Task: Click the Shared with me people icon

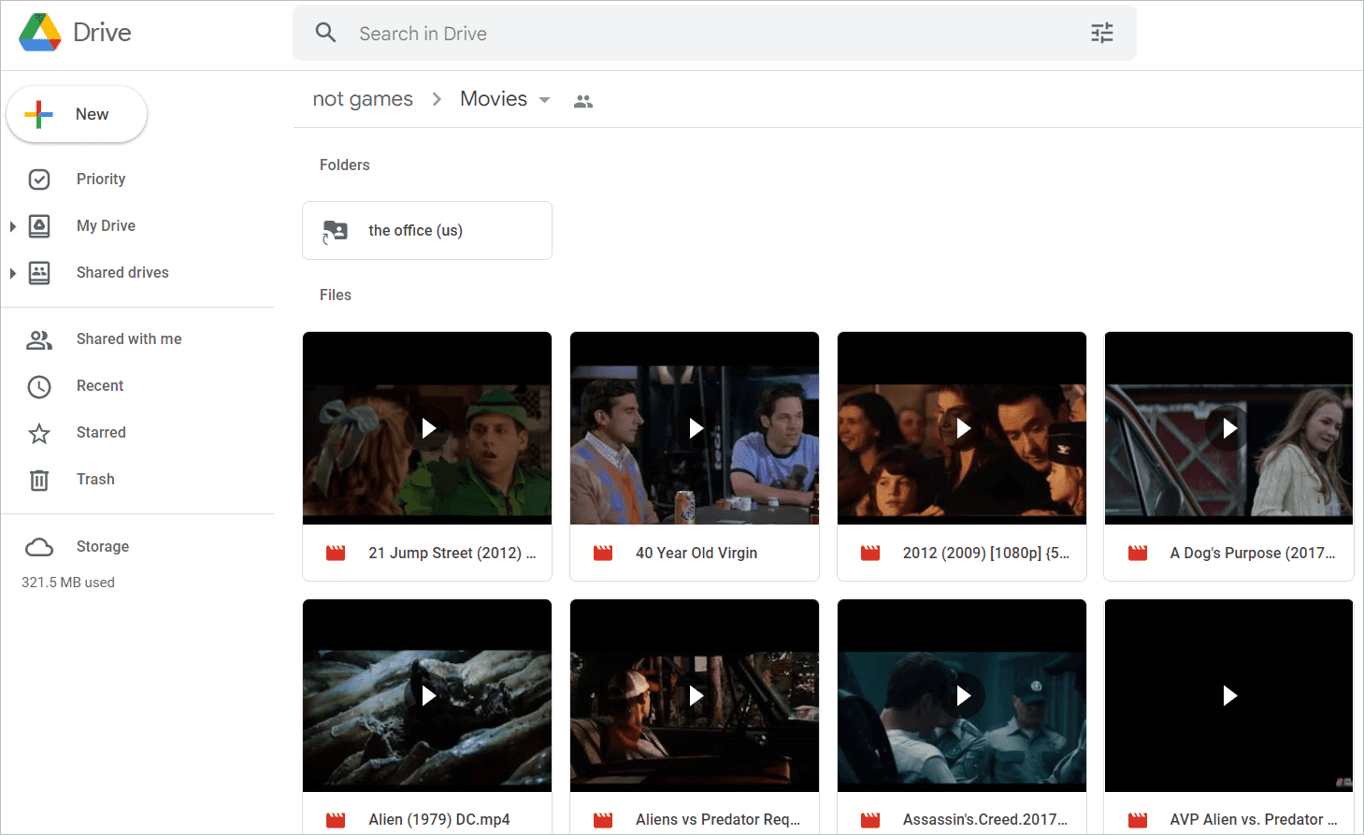Action: point(39,339)
